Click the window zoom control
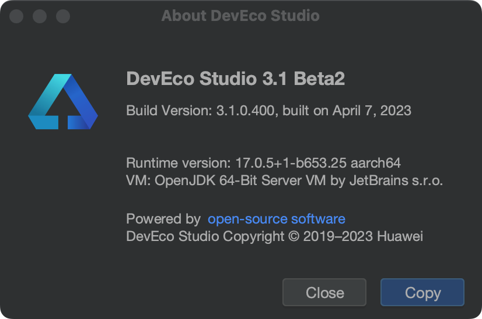 coord(63,16)
